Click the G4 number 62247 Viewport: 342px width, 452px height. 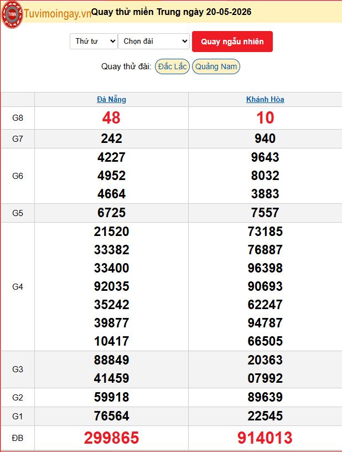pyautogui.click(x=265, y=305)
